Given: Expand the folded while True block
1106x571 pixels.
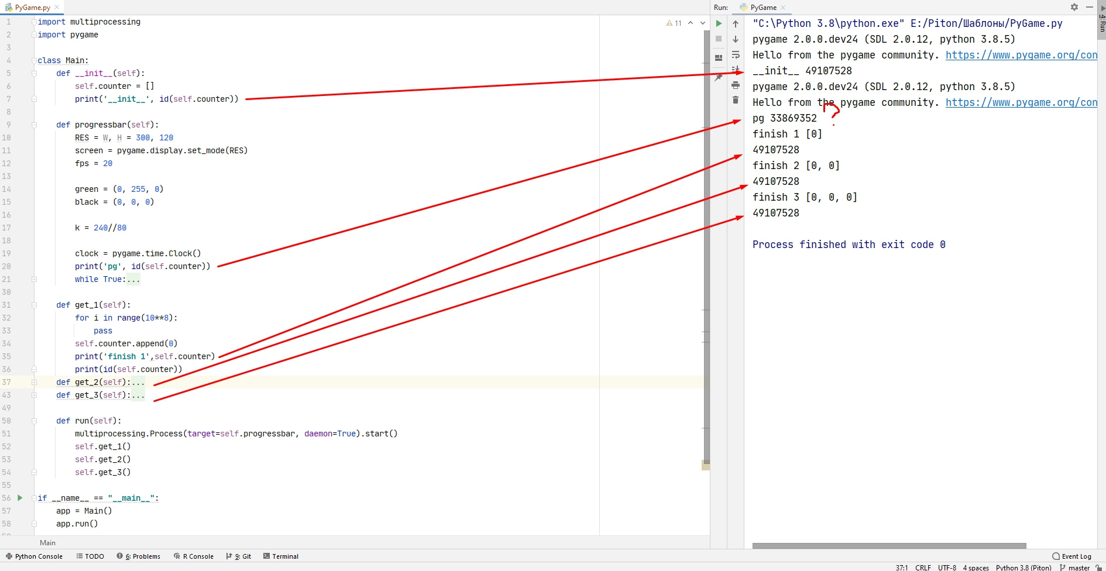Looking at the screenshot, I should pyautogui.click(x=34, y=279).
